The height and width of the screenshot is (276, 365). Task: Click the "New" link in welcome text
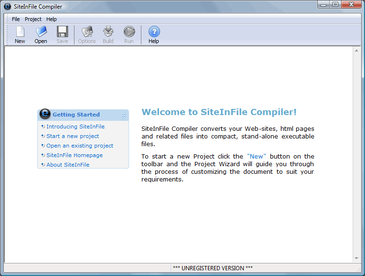[x=256, y=156]
